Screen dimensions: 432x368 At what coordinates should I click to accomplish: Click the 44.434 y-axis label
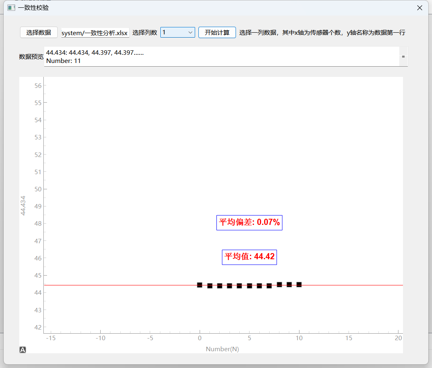pos(23,206)
